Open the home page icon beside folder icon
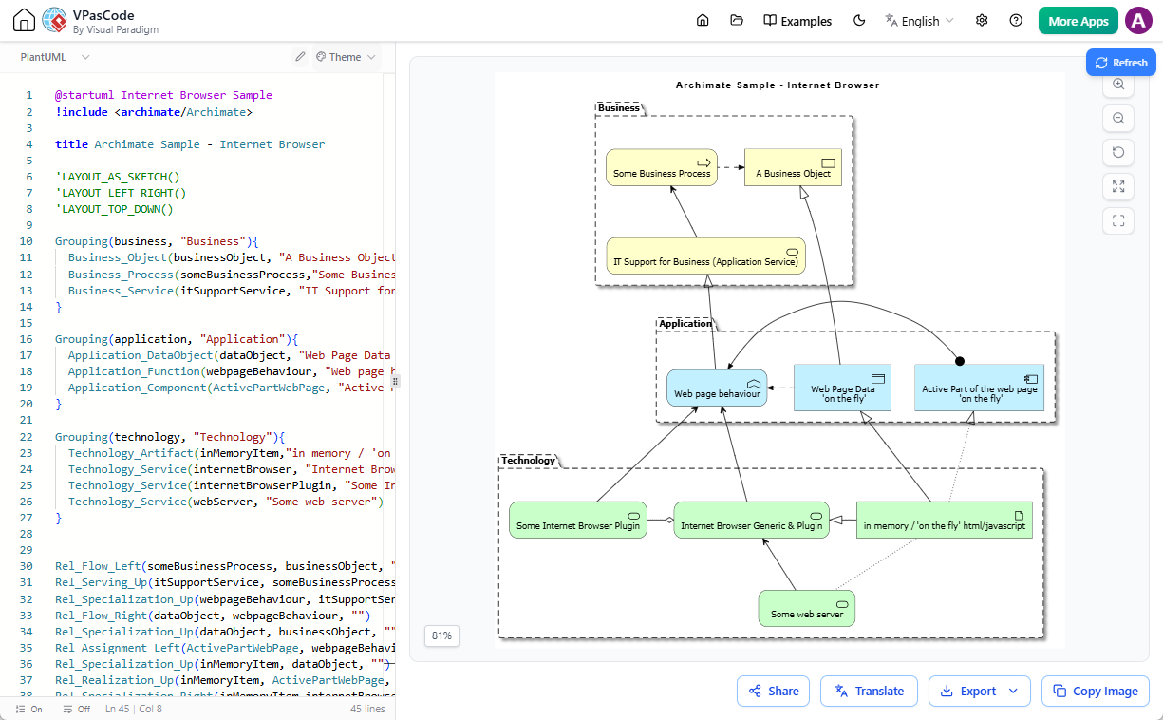The height and width of the screenshot is (720, 1163). coord(703,21)
